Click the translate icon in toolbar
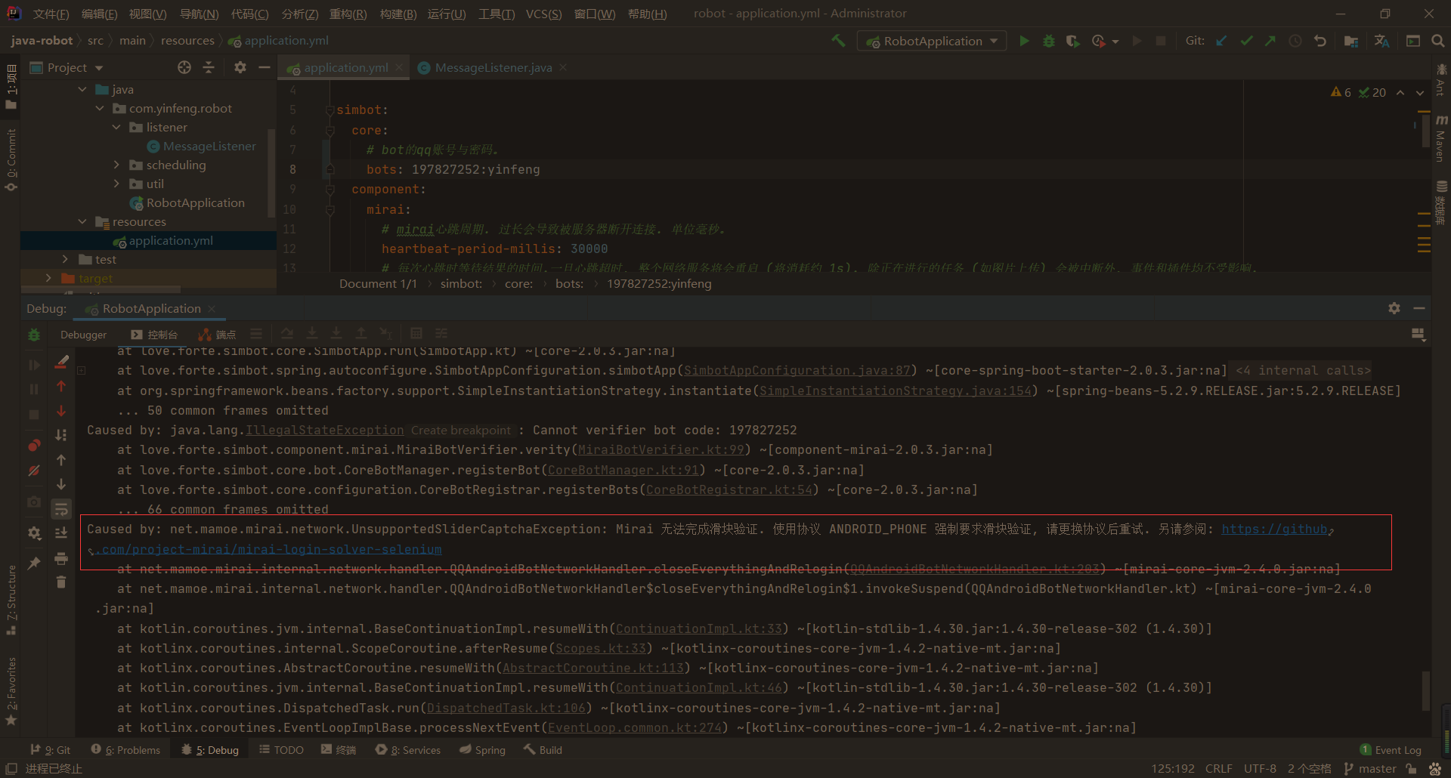This screenshot has width=1451, height=778. [1381, 41]
